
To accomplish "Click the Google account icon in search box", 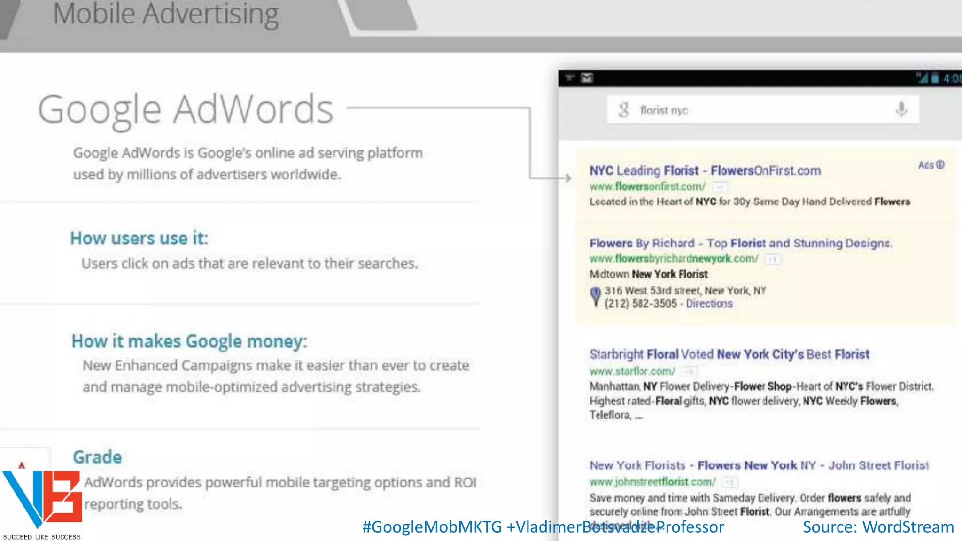I will tap(623, 110).
